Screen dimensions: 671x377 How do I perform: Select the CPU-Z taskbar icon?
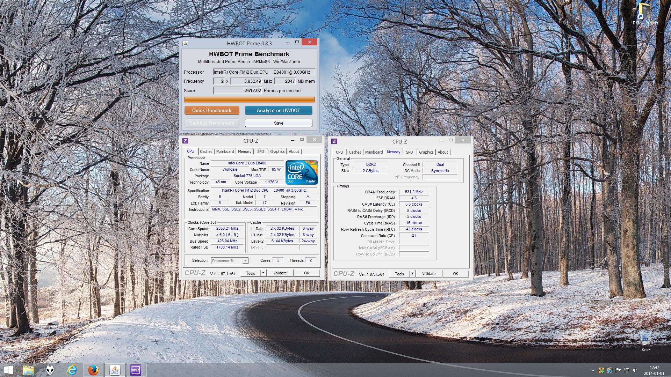click(x=135, y=370)
